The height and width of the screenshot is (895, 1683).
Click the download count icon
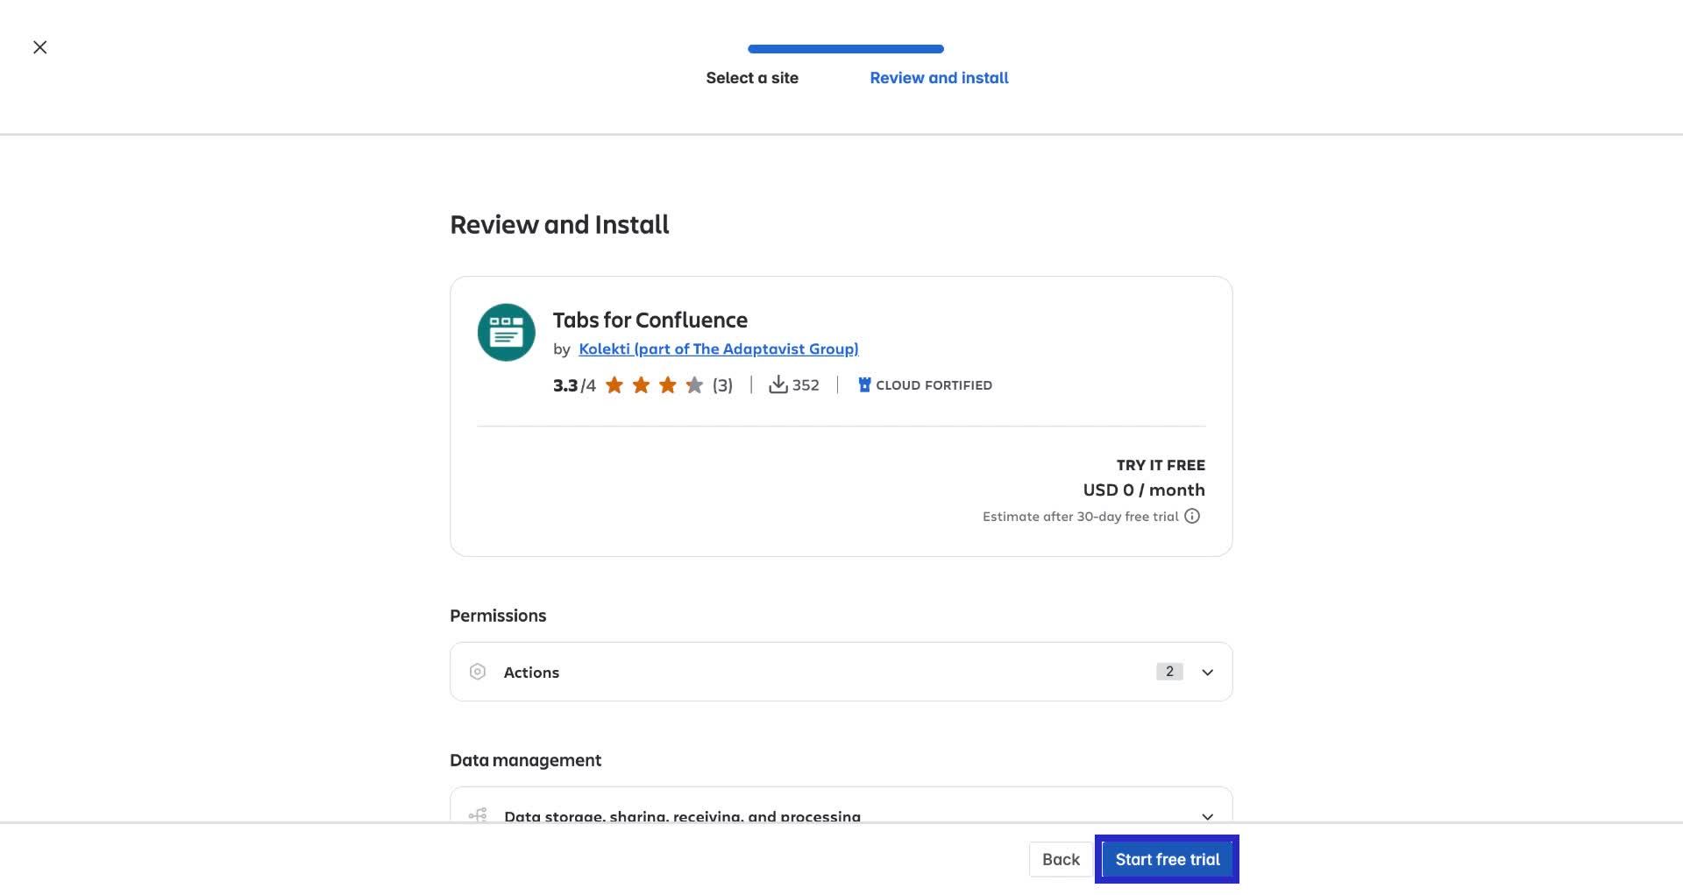(x=778, y=384)
